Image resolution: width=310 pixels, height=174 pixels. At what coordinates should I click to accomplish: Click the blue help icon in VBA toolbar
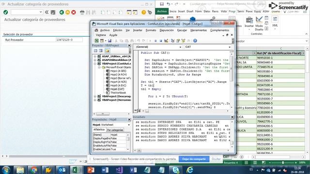(x=195, y=41)
